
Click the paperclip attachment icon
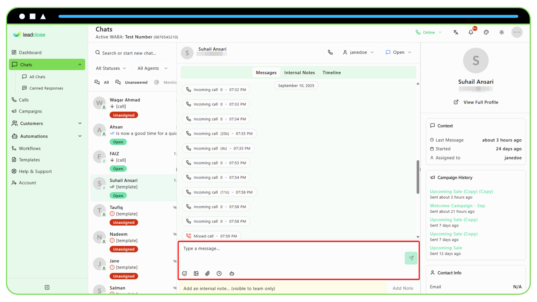pos(208,273)
